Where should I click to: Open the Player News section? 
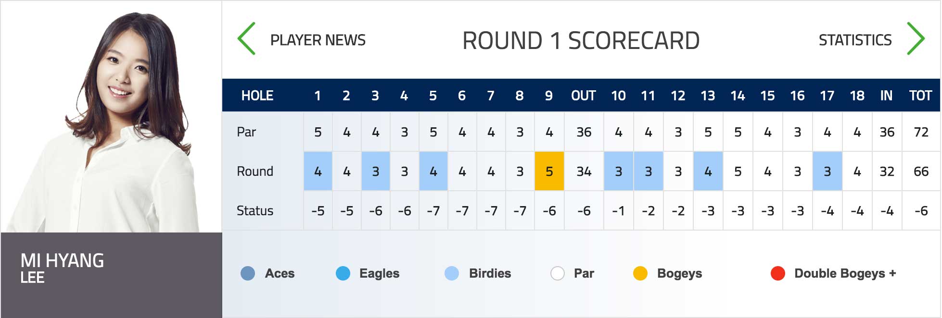click(318, 40)
